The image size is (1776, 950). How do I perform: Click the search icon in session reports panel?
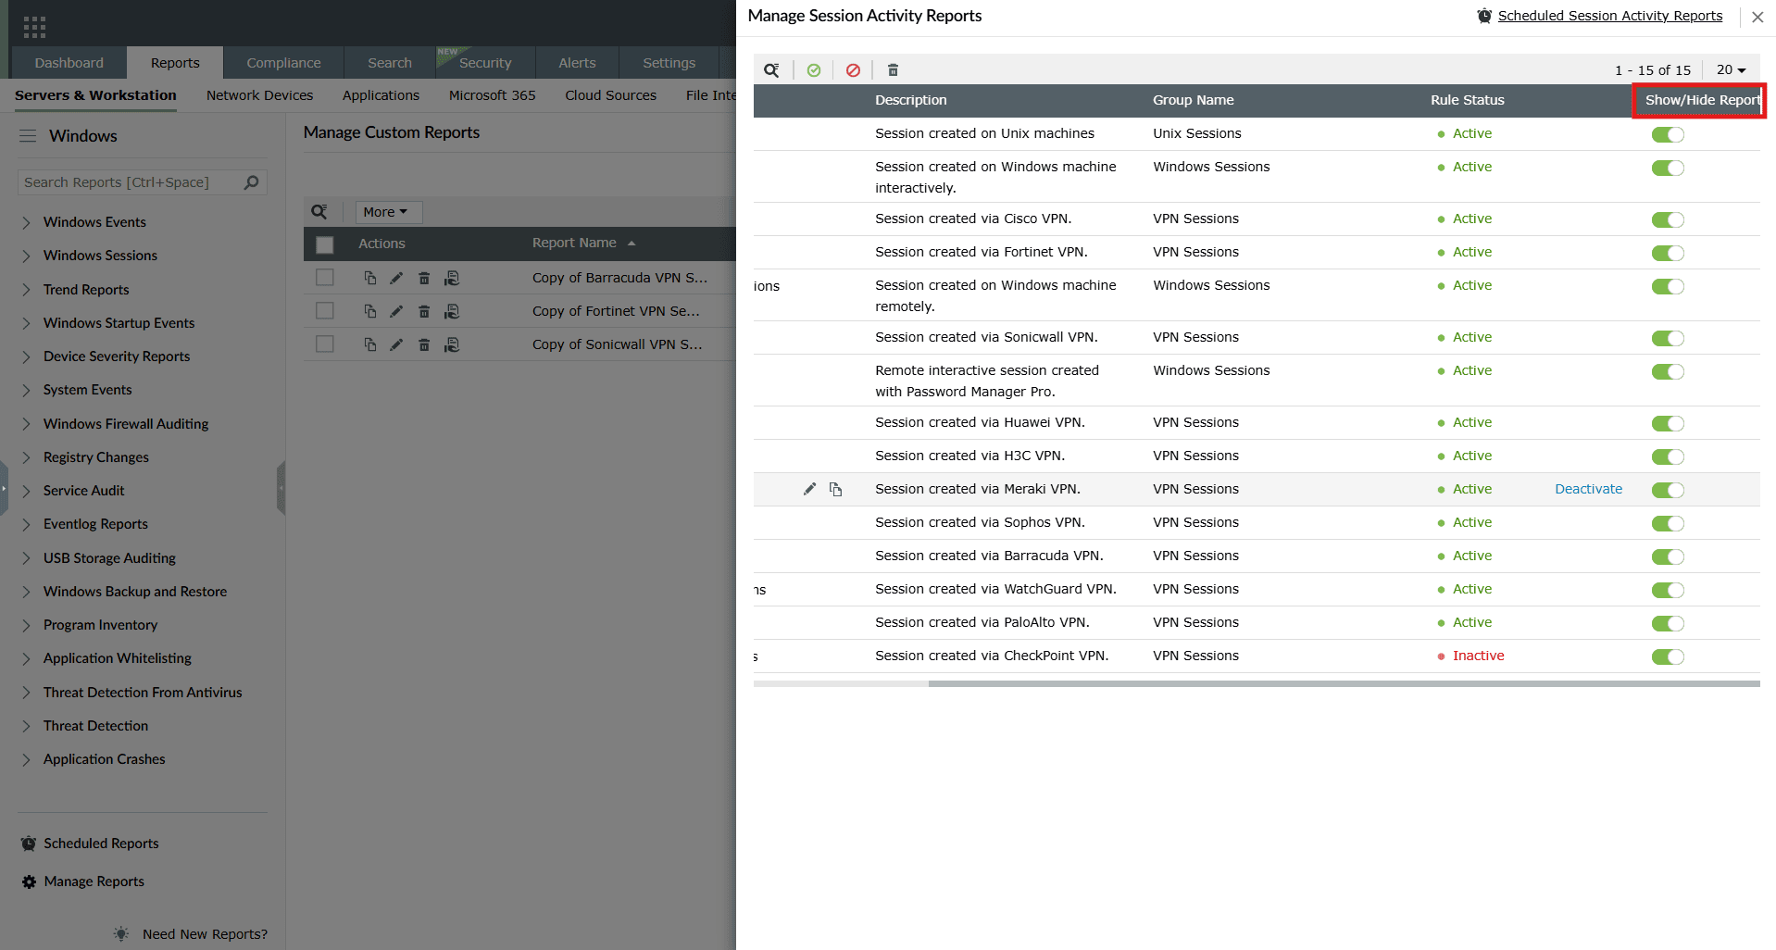[x=771, y=70]
